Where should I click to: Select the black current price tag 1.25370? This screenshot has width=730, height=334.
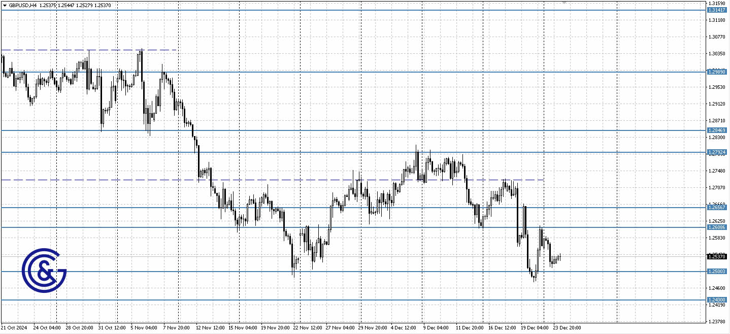coord(717,257)
